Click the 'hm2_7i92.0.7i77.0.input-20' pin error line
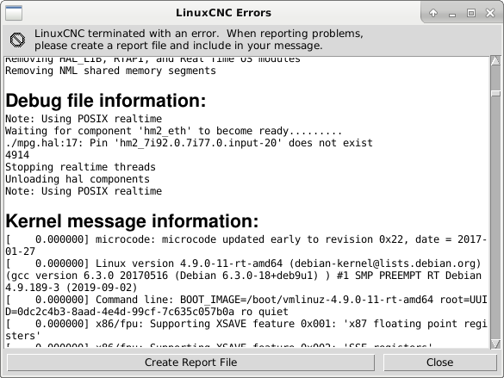The height and width of the screenshot is (378, 504). pos(189,143)
